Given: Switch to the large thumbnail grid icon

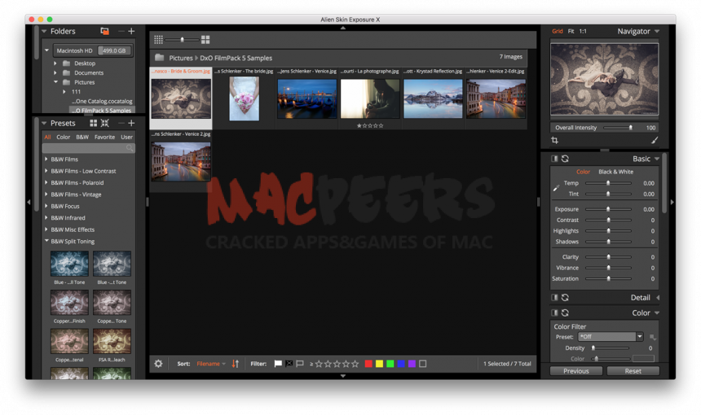Looking at the screenshot, I should tap(205, 39).
